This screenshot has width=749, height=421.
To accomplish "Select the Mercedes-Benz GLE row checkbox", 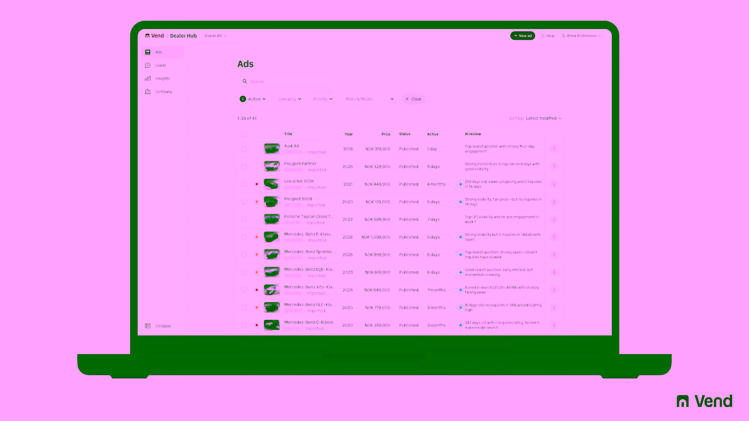I will click(244, 307).
